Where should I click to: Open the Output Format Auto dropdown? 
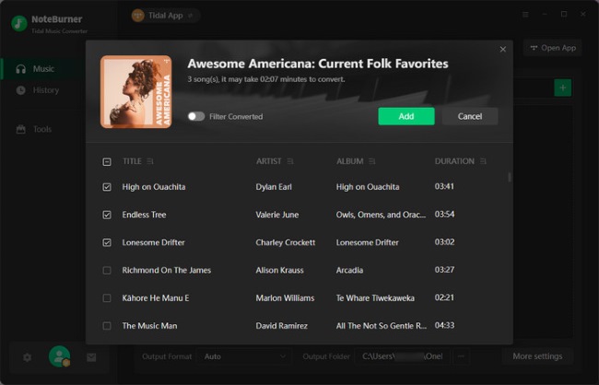244,356
